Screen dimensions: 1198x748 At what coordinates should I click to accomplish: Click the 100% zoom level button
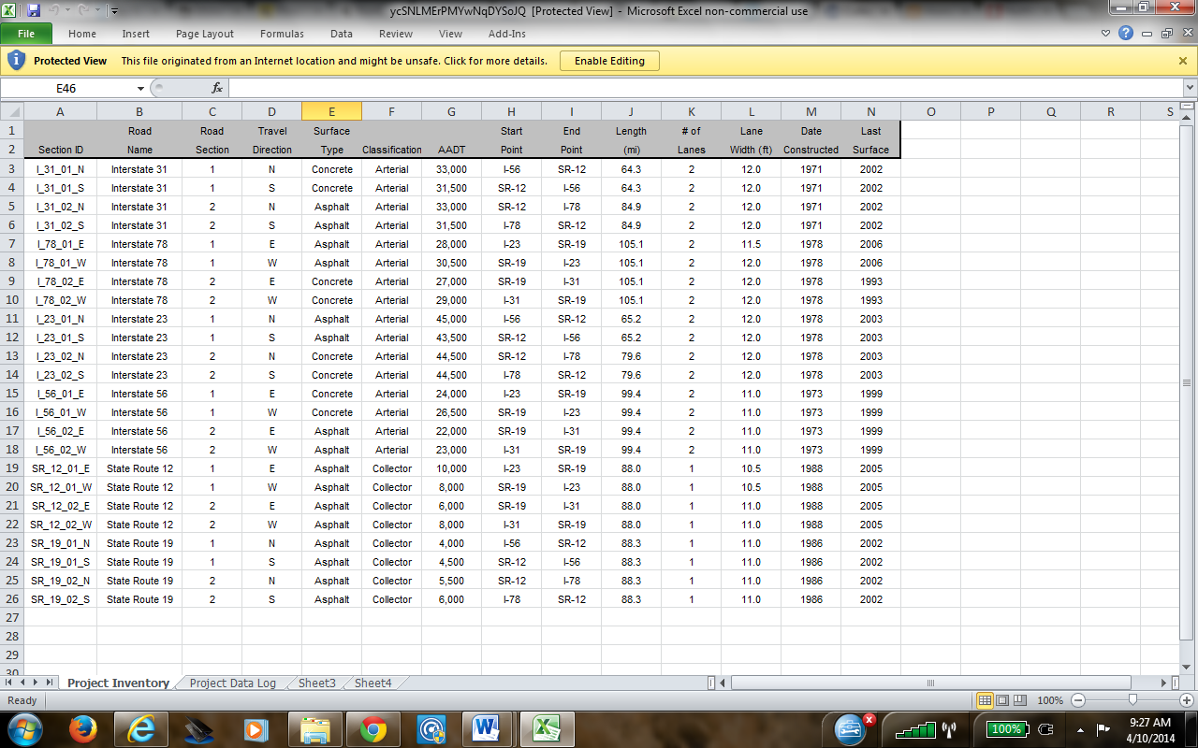[1050, 700]
